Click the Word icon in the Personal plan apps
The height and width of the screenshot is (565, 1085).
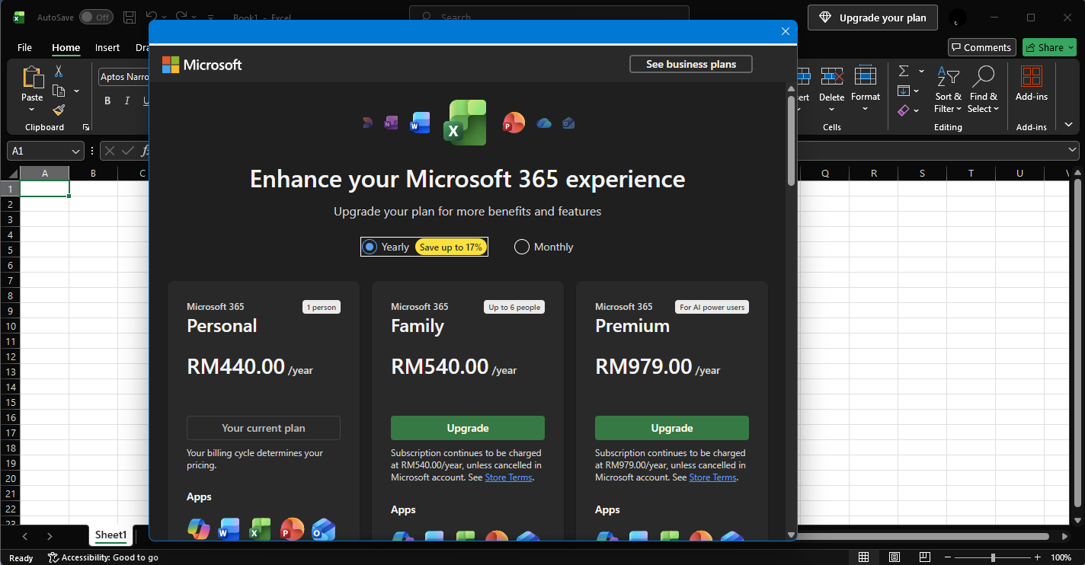click(x=229, y=529)
